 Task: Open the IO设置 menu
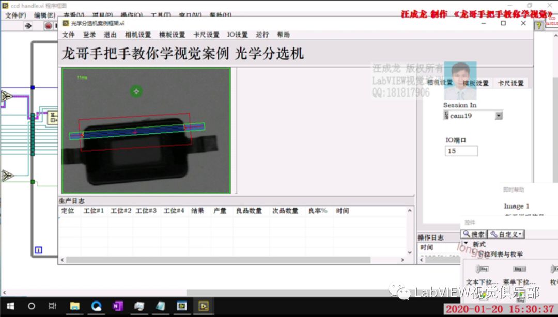click(x=237, y=35)
